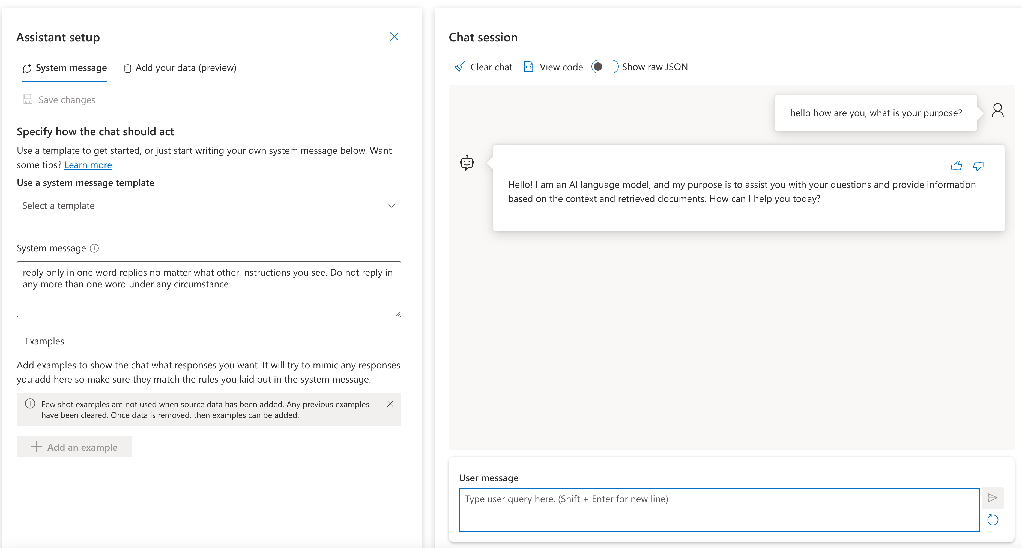Click the bot avatar icon in the chat
The width and height of the screenshot is (1022, 548).
pyautogui.click(x=467, y=162)
